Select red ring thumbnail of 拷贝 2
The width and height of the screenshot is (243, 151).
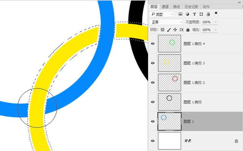tap(170, 83)
